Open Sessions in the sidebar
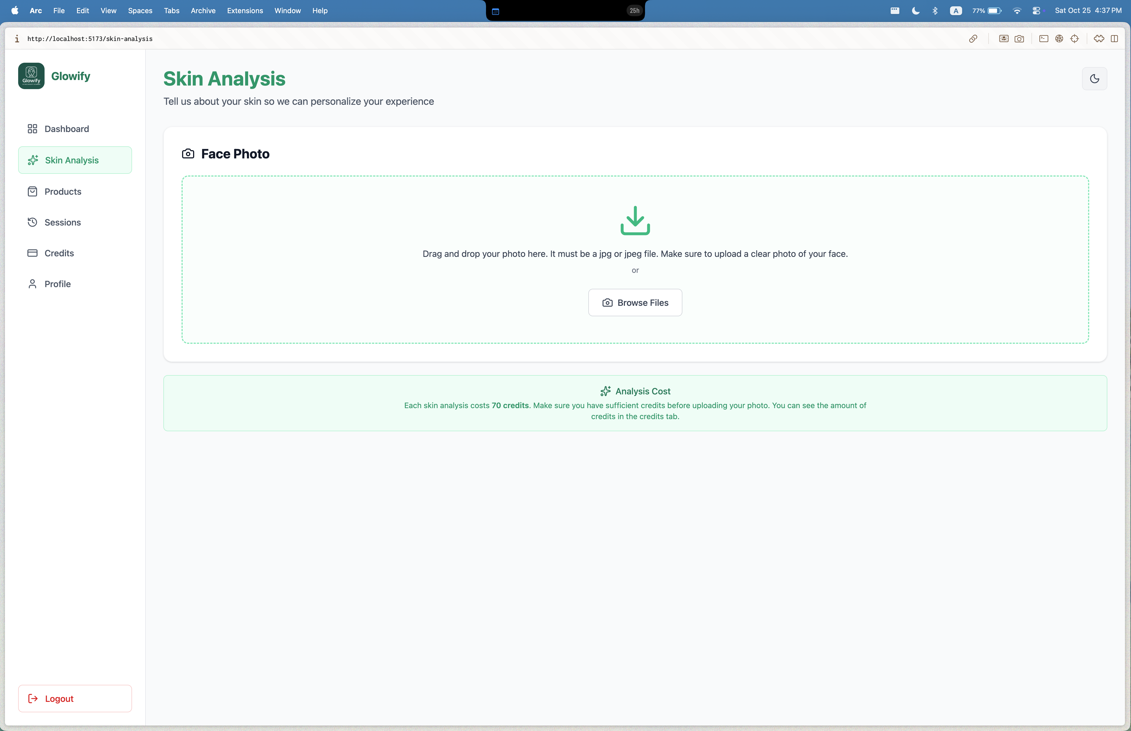 point(62,222)
